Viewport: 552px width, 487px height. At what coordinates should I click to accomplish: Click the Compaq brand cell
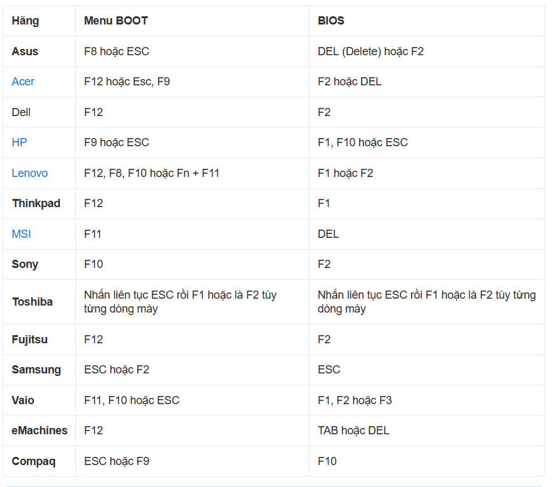coord(33,461)
